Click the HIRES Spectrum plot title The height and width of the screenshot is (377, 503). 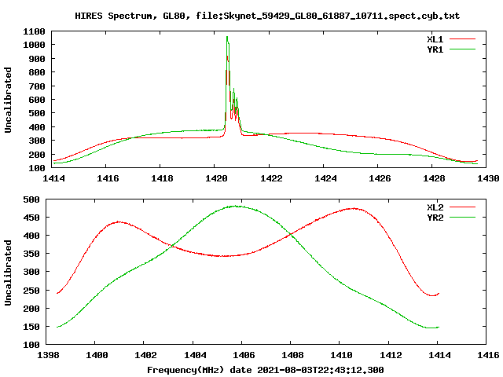pos(267,16)
